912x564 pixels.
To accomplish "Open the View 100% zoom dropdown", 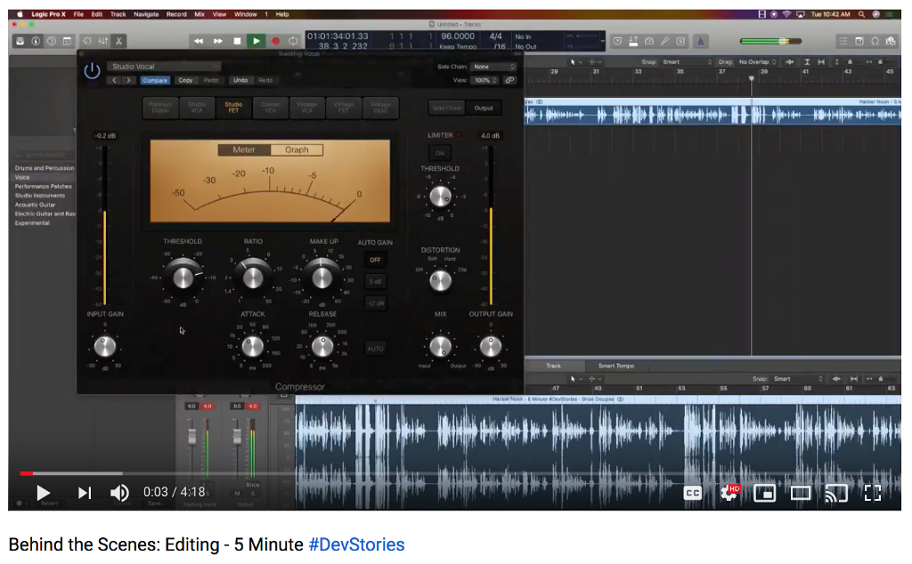I will 485,80.
